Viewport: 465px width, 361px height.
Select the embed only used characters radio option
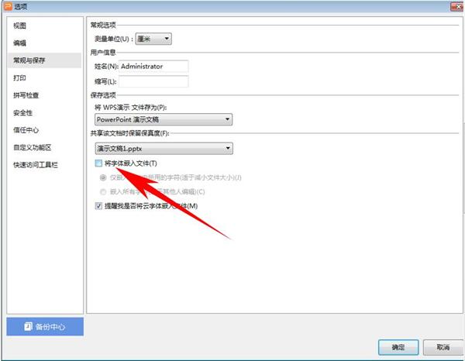point(103,177)
